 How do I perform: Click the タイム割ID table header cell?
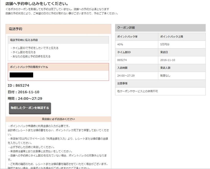coord(124,52)
